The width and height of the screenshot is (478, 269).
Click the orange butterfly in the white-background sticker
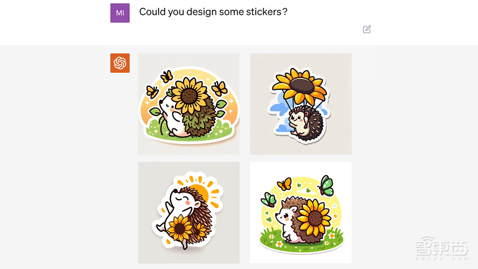(x=284, y=184)
